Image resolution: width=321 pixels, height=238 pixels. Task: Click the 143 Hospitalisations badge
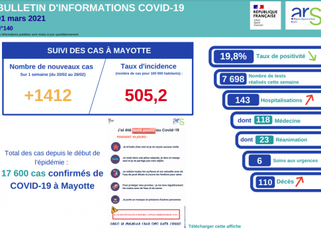click(x=243, y=100)
